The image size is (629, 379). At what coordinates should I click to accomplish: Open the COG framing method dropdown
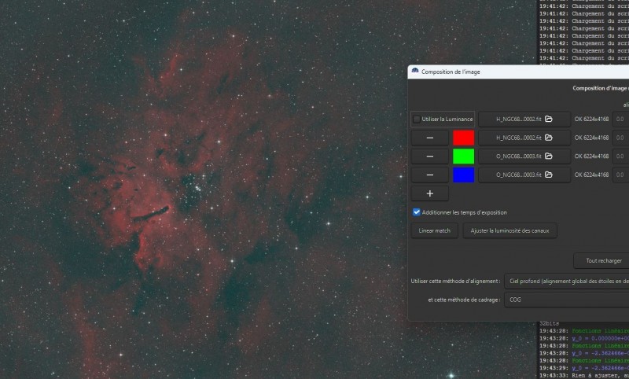[566, 300]
